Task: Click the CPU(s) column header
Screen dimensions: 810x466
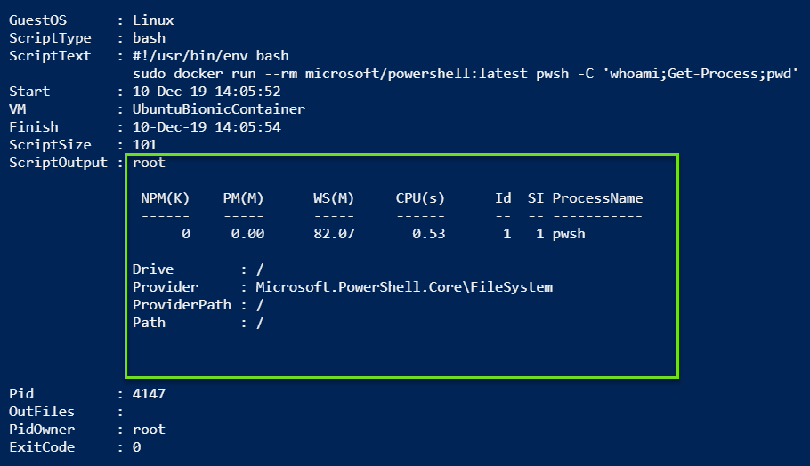Action: pyautogui.click(x=420, y=198)
